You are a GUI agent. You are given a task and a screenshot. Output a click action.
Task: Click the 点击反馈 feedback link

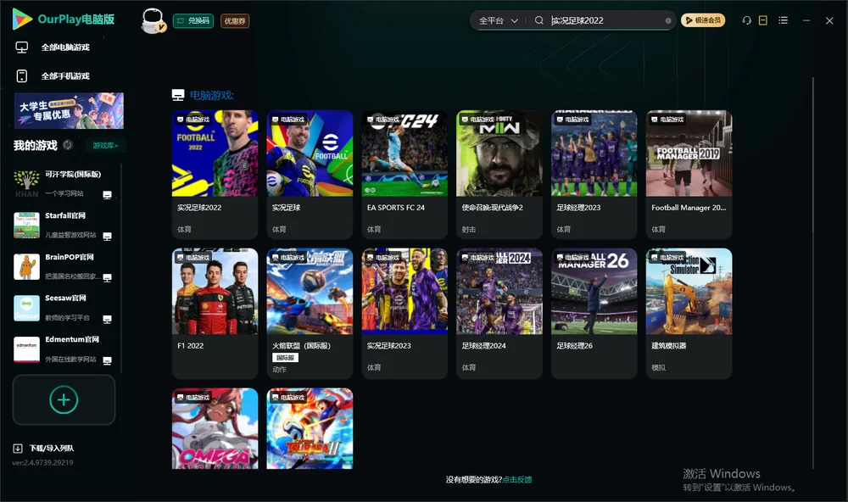(517, 480)
